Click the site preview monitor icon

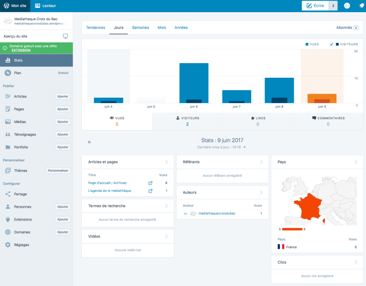[x=65, y=36]
